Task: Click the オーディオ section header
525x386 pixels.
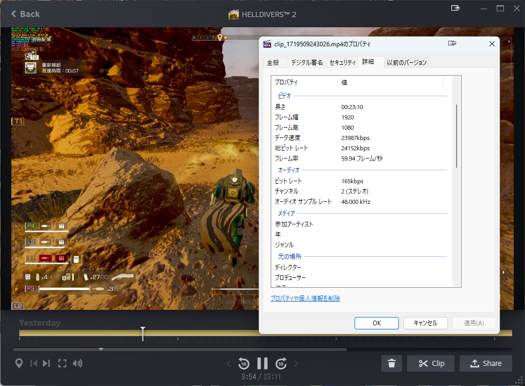Action: point(289,170)
